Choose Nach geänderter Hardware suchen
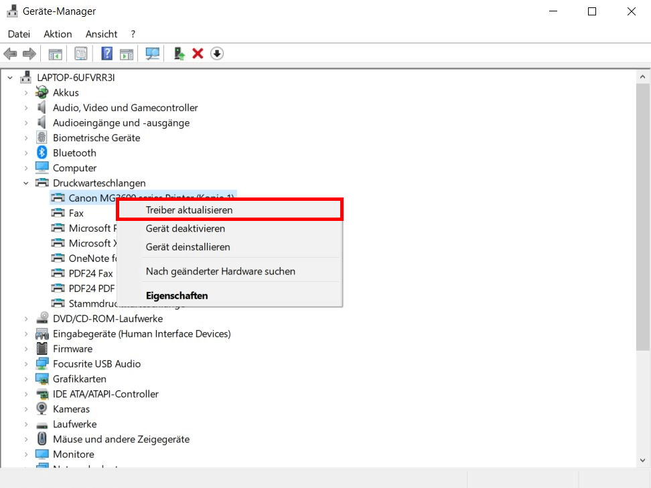Screen dimensions: 651x488 tap(230, 271)
